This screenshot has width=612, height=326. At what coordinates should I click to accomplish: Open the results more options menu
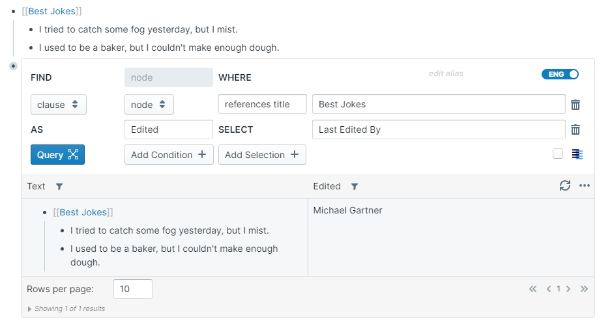tap(585, 186)
